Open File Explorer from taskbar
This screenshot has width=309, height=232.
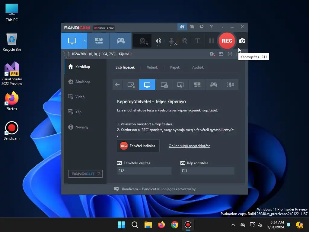pos(148,225)
